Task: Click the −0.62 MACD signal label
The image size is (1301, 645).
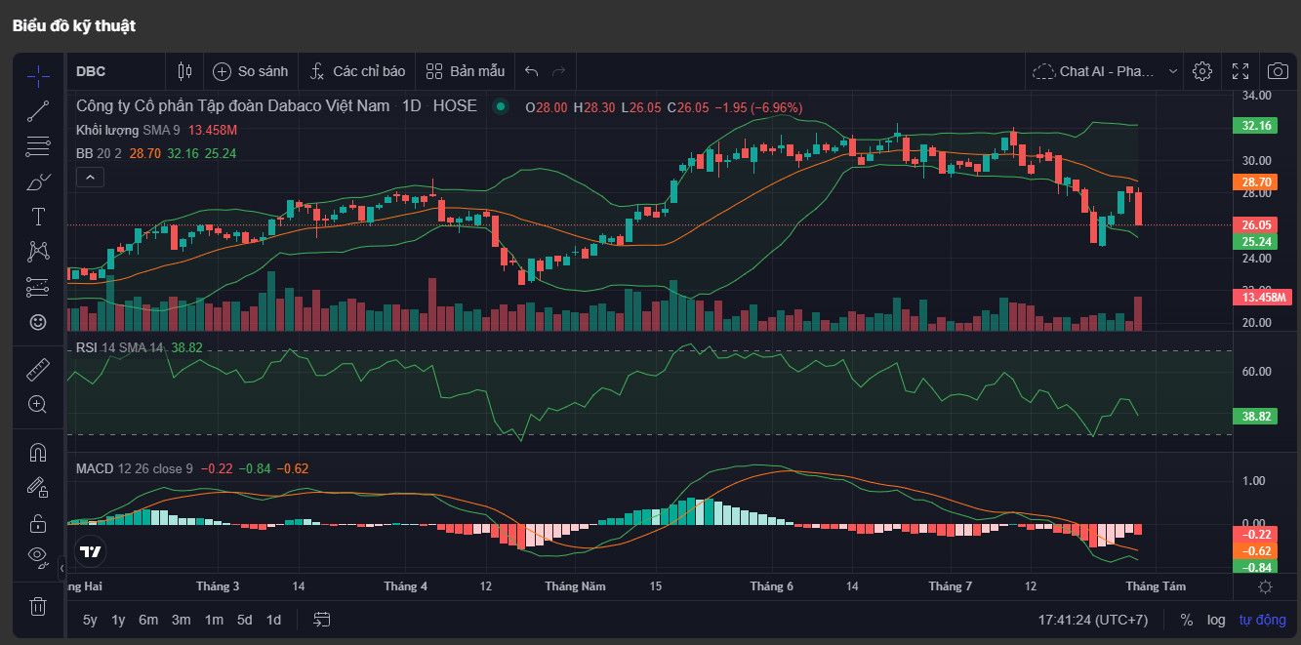Action: [1255, 550]
